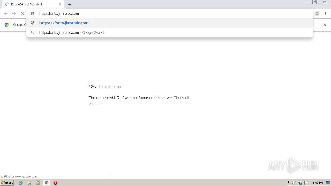Image resolution: width=331 pixels, height=186 pixels.
Task: Open Windows Explorer folder from taskbar
Action: [x=29, y=183]
